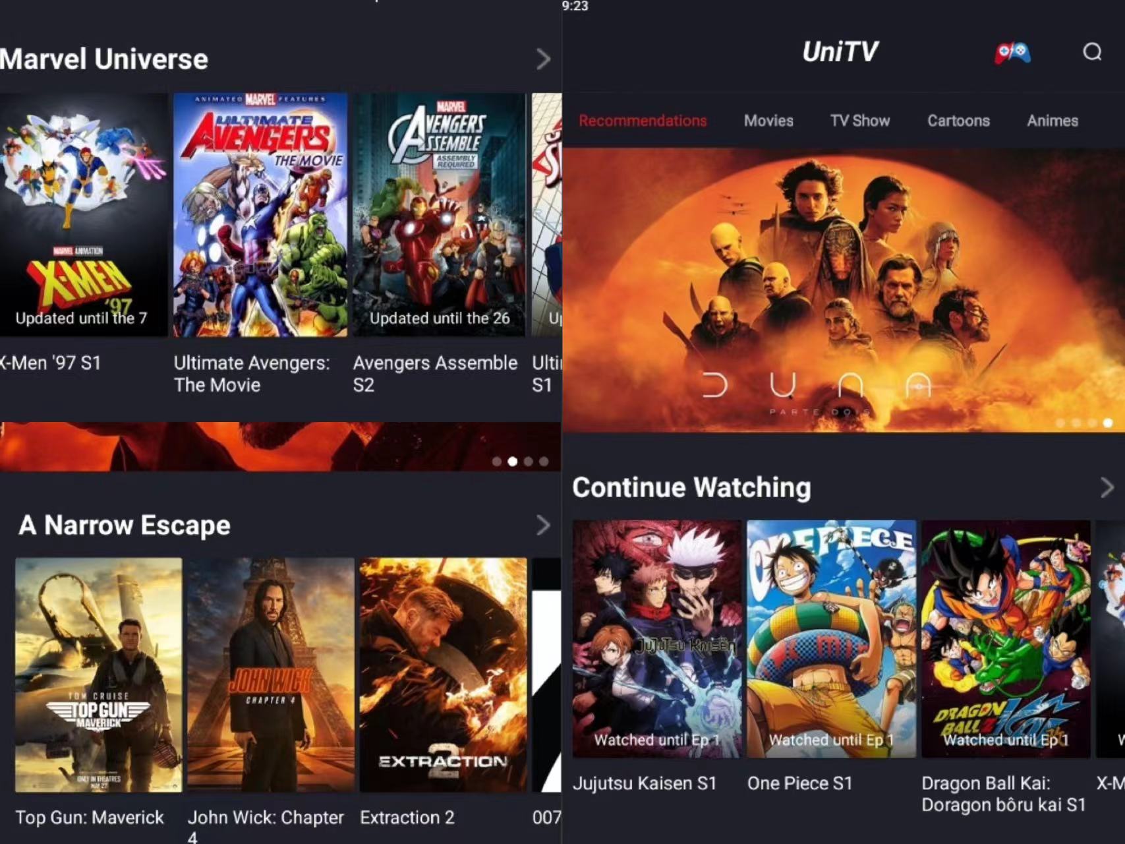Image resolution: width=1125 pixels, height=844 pixels.
Task: Select the Recommendations tab
Action: pyautogui.click(x=643, y=121)
